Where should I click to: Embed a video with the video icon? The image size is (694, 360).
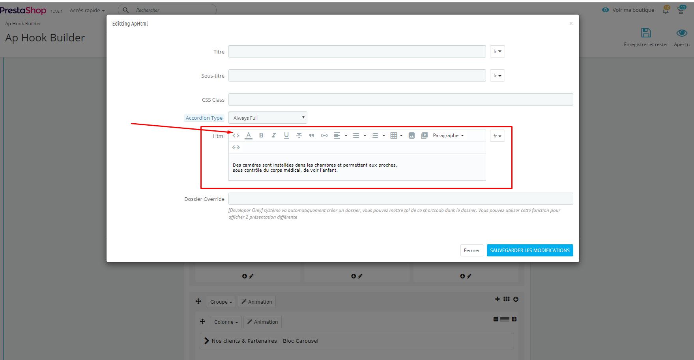[x=425, y=135]
